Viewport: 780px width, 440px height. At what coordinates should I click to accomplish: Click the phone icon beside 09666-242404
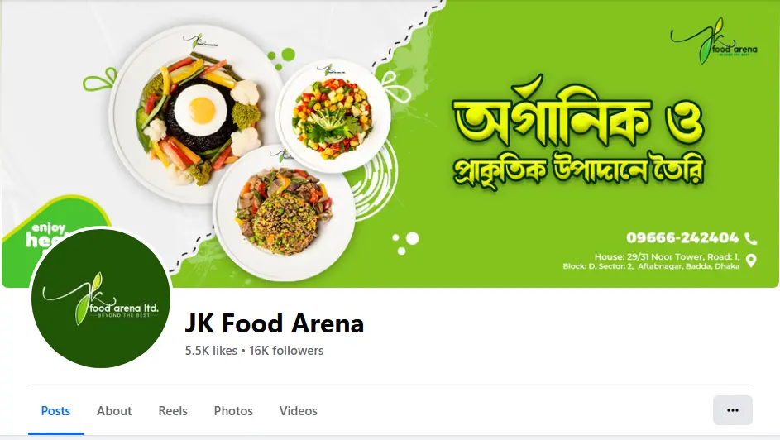click(751, 239)
